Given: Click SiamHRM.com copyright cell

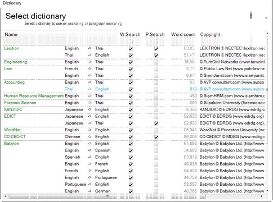Looking at the screenshot, I should tap(232, 96).
